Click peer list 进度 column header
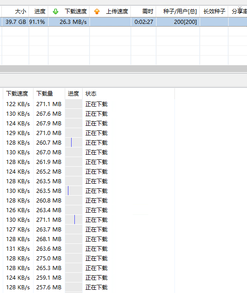Image resolution: width=247 pixels, height=293 pixels. click(x=73, y=93)
